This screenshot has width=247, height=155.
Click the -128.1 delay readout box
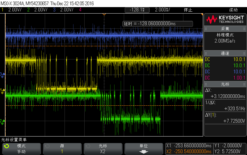pyautogui.click(x=137, y=10)
